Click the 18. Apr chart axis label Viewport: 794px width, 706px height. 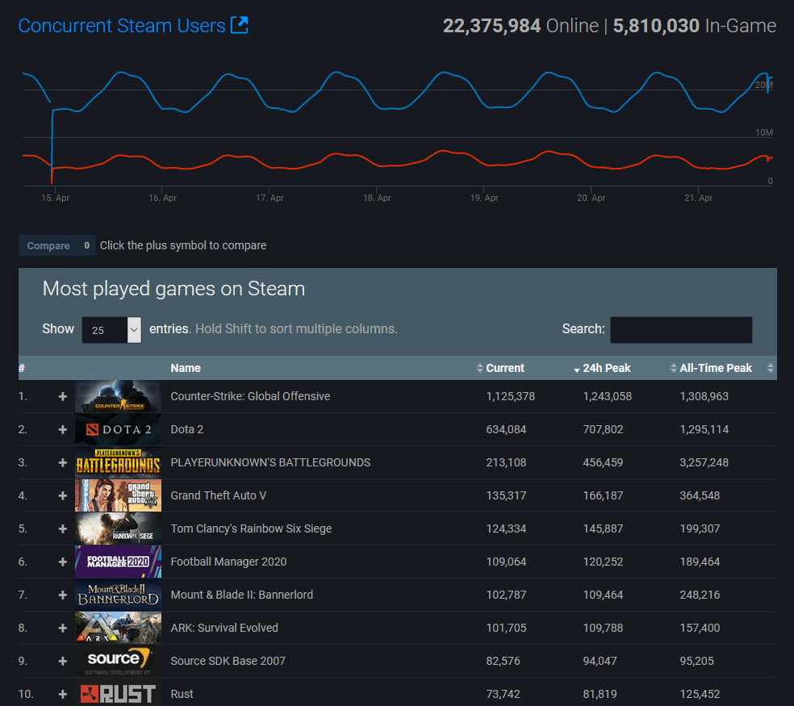pyautogui.click(x=377, y=198)
